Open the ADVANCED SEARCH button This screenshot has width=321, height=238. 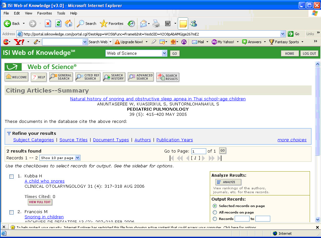(x=141, y=77)
